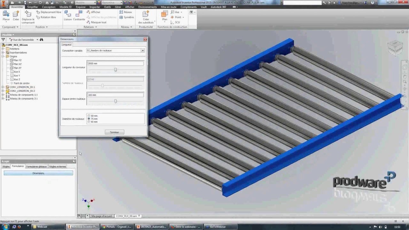409x230 pixels.
Task: Expand CONV_LONGERON_00:1 node
Action: [x=3, y=87]
